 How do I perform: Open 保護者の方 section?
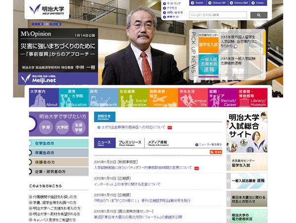coord(59,162)
